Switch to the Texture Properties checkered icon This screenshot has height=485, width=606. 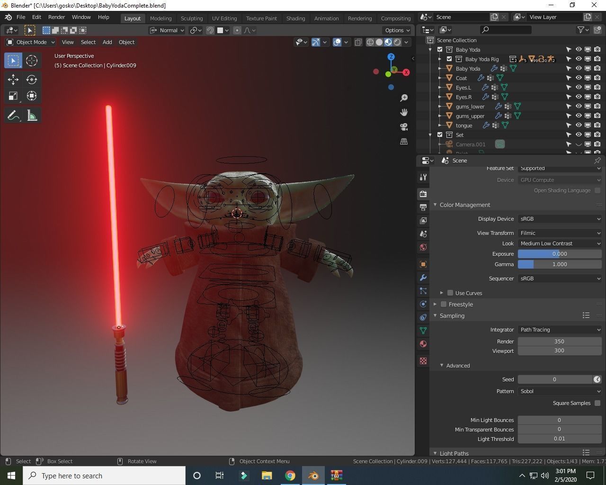pyautogui.click(x=423, y=361)
